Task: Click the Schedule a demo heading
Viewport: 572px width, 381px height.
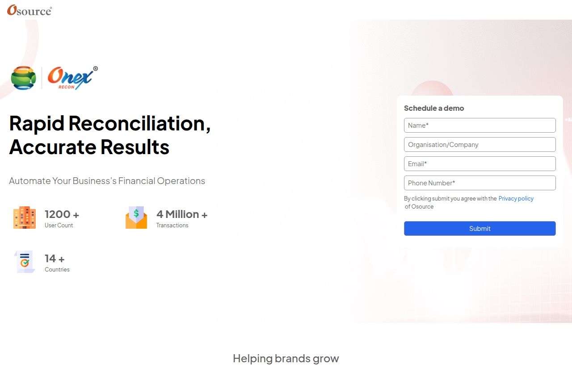Action: [434, 108]
